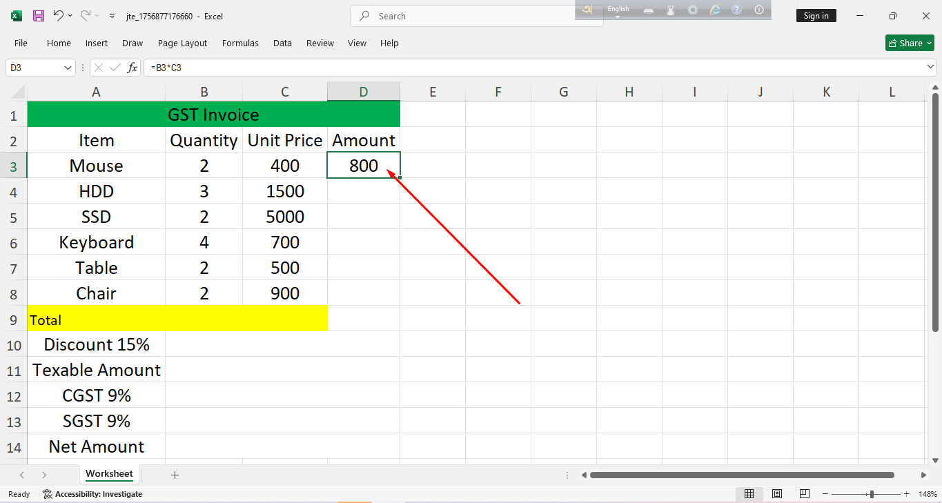Click the Save icon in title bar

[39, 16]
